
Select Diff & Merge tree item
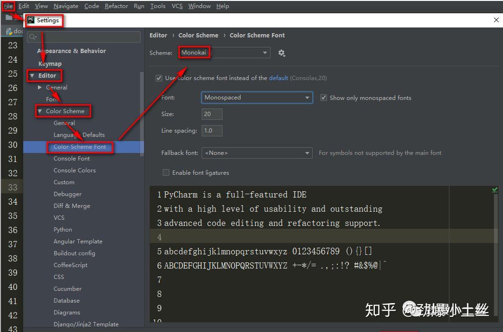click(72, 206)
